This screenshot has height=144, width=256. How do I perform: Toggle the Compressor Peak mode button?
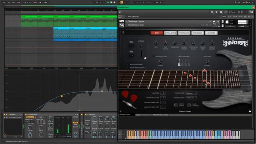click(x=75, y=122)
